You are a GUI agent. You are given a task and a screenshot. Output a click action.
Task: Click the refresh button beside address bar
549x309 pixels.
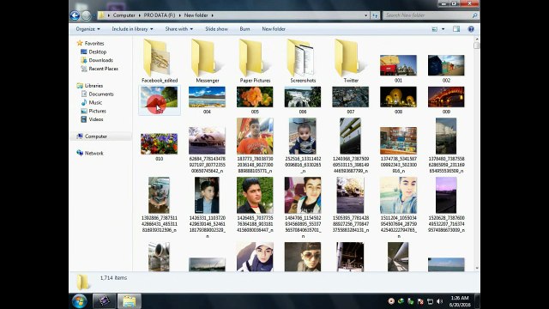pos(375,15)
